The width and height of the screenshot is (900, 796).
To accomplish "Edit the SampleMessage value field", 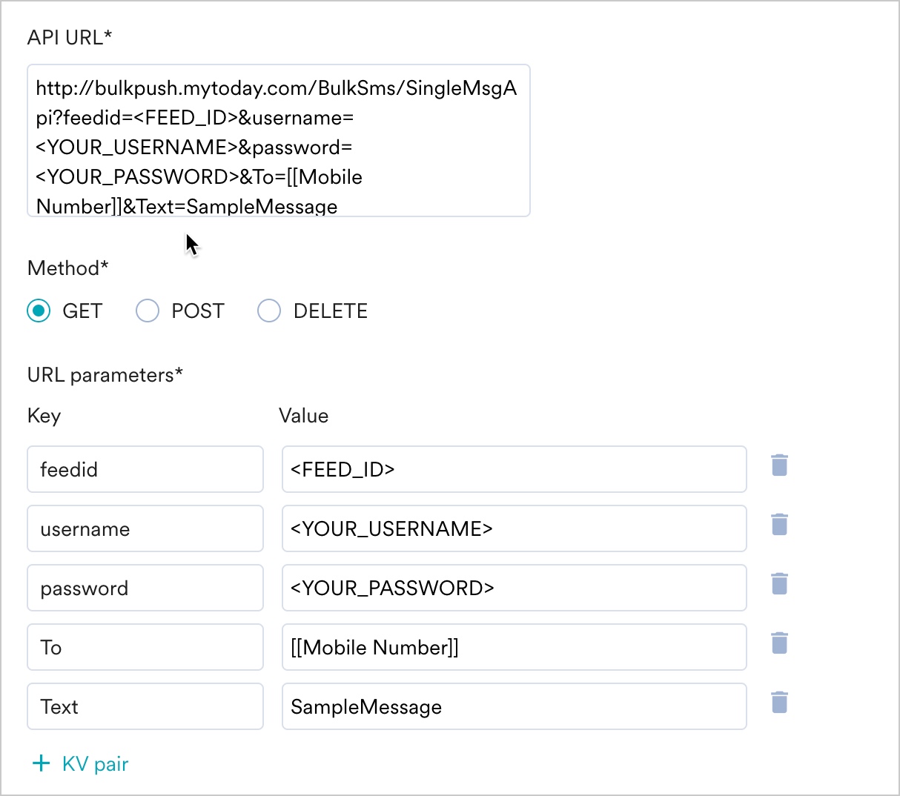I will click(x=514, y=706).
